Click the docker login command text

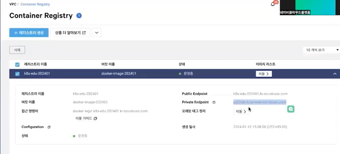(x=110, y=111)
